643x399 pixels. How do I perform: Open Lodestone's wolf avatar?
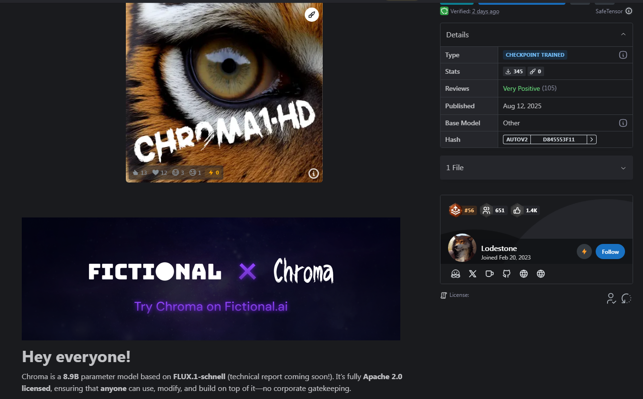pos(462,248)
